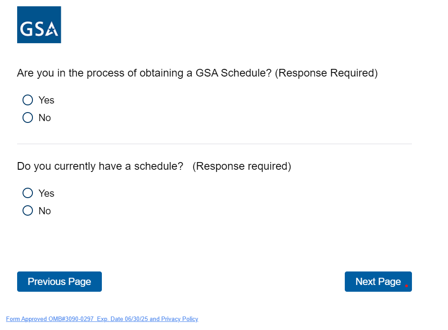This screenshot has width=448, height=330.
Task: Choose No radio for currently having a schedule
Action: click(x=27, y=211)
